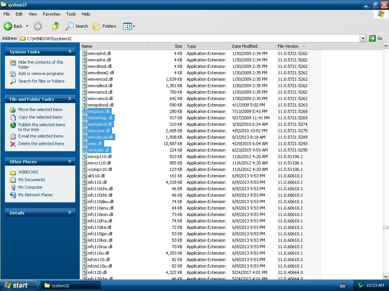Open the Views dropdown arrow

[134, 26]
